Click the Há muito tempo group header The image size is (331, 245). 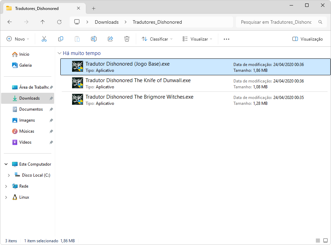click(x=82, y=53)
